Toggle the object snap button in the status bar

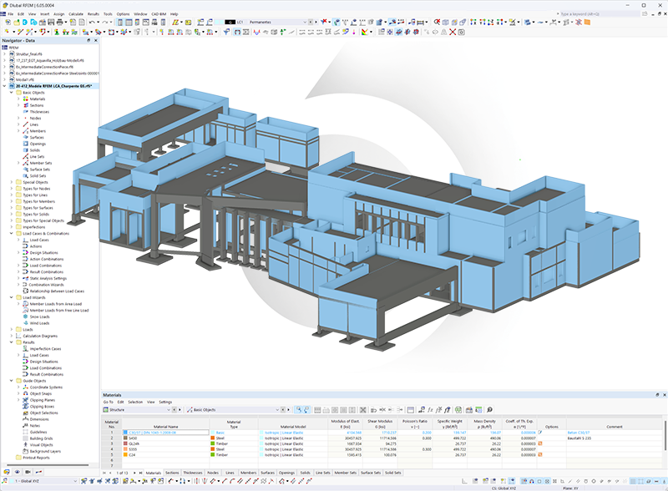coord(531,480)
